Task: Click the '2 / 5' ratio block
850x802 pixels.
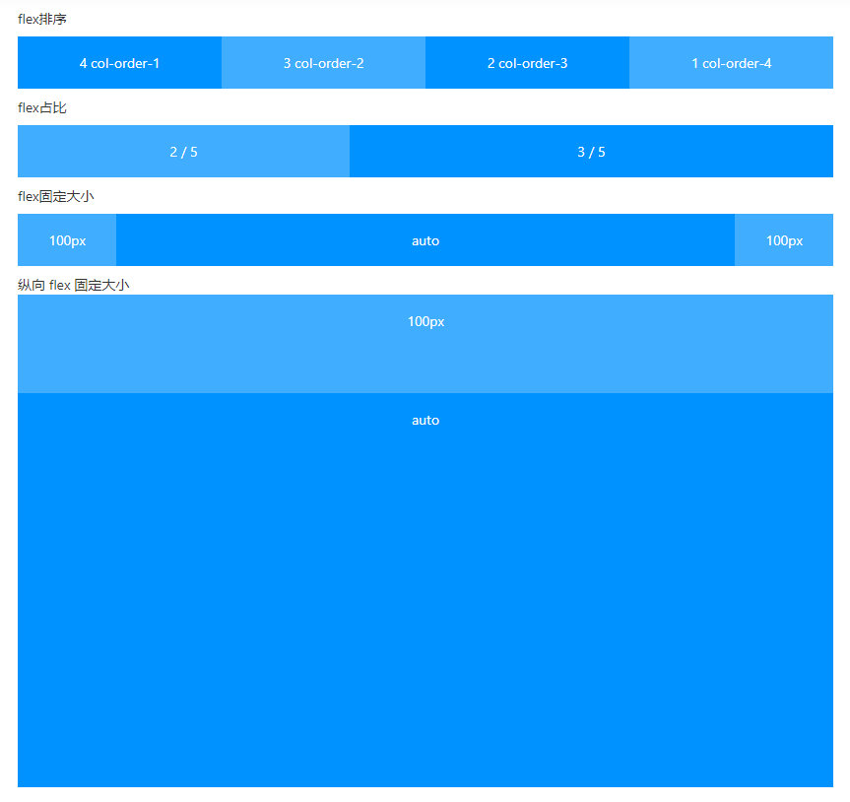Action: pos(183,152)
